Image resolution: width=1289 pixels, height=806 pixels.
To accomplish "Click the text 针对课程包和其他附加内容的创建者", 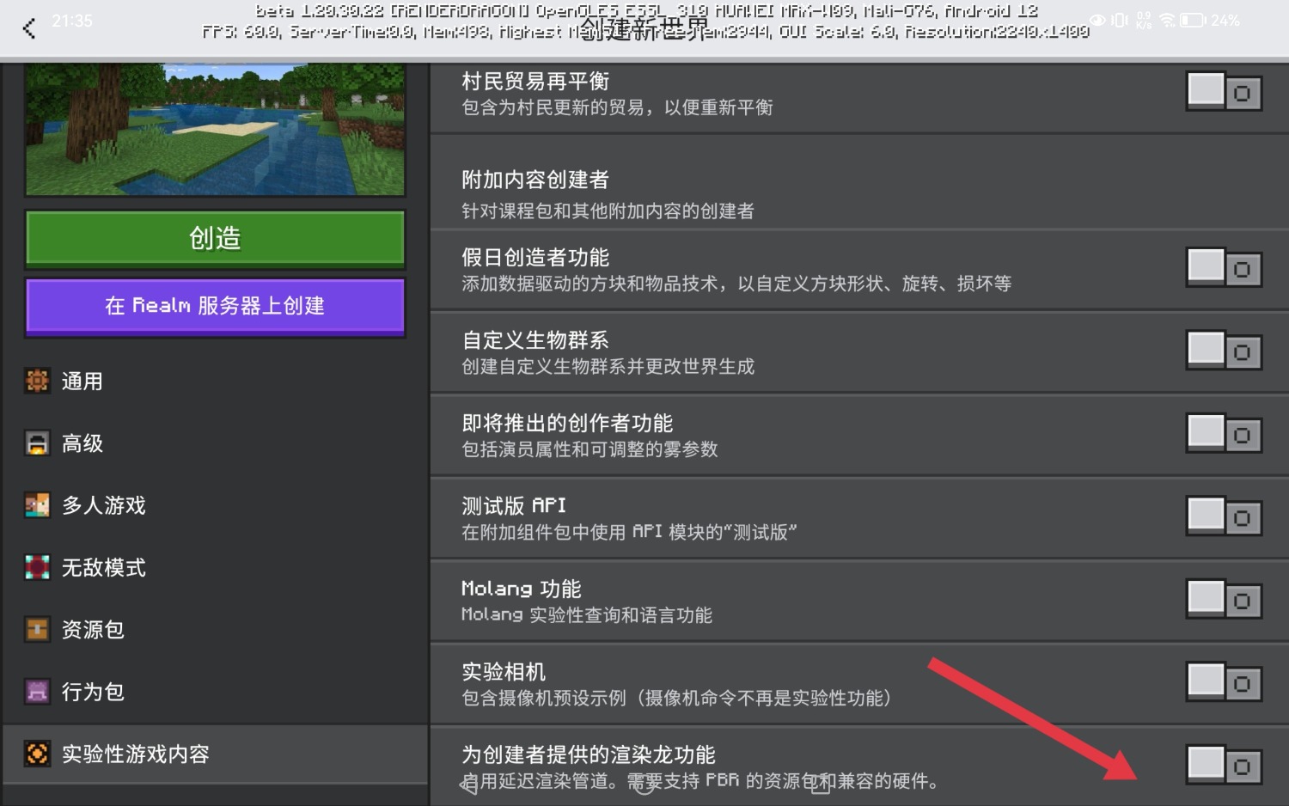I will [608, 211].
